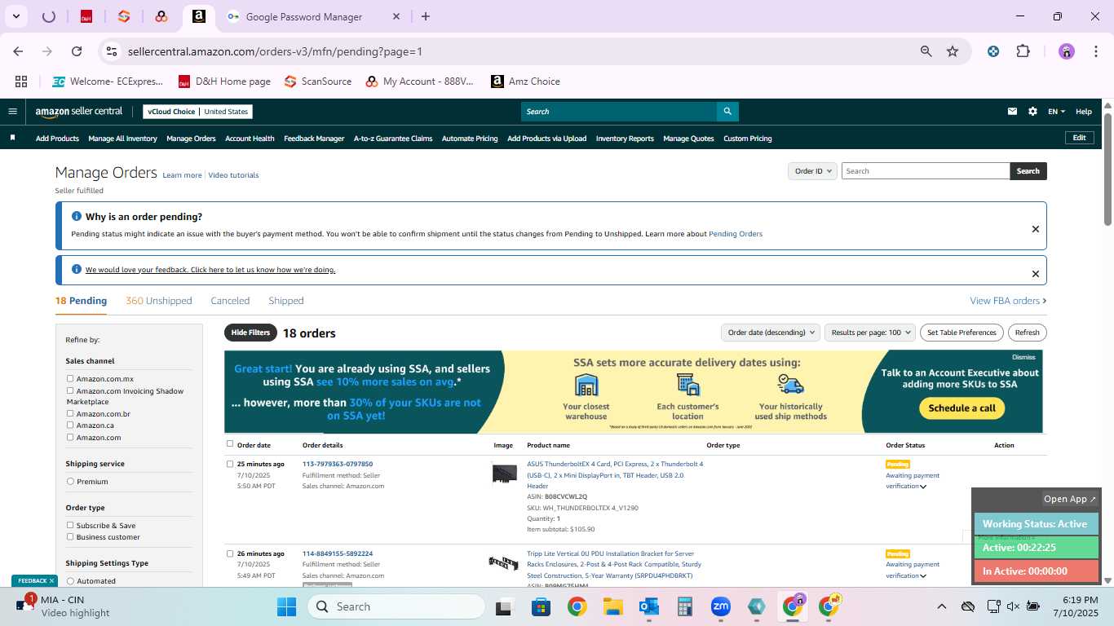
Task: Expand Awaiting payment verification for the Tripp Lite order
Action: click(923, 575)
